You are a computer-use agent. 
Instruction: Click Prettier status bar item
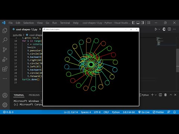[158, 112]
